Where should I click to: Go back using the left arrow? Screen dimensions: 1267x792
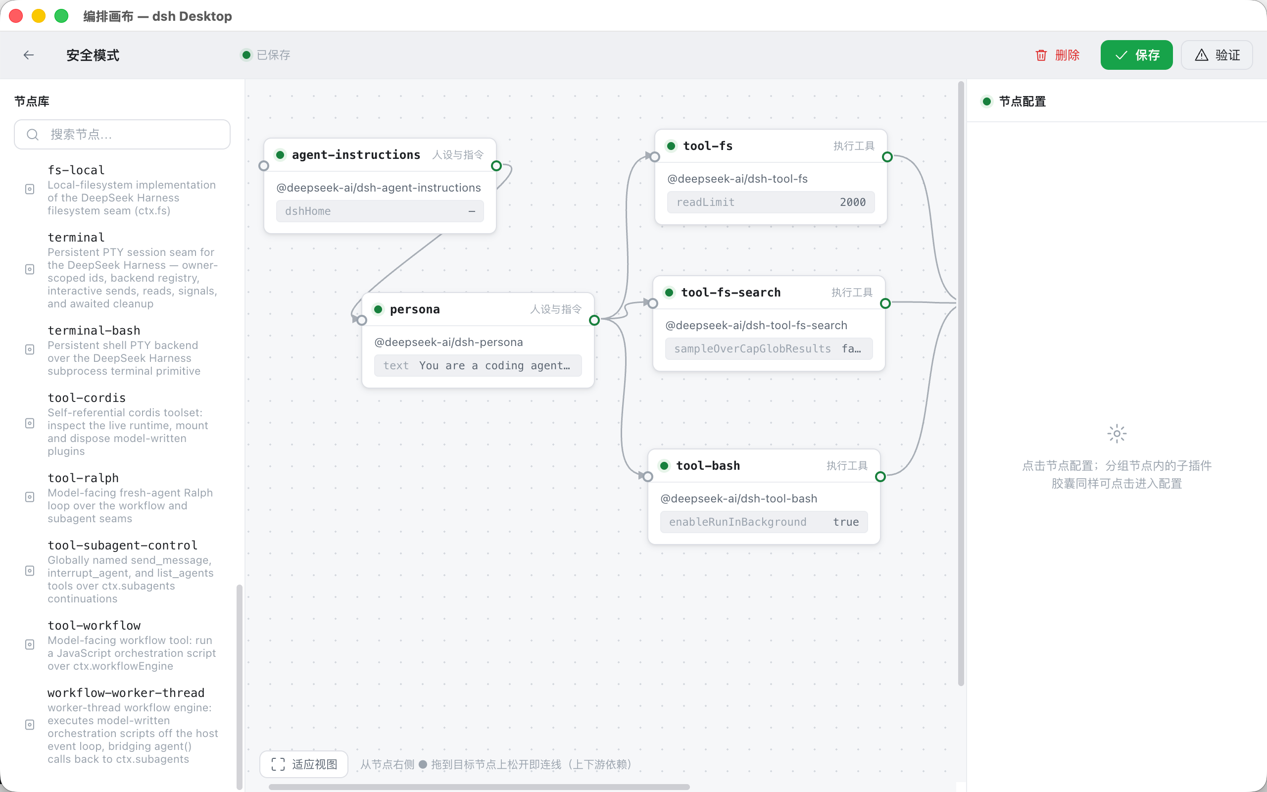pos(29,55)
